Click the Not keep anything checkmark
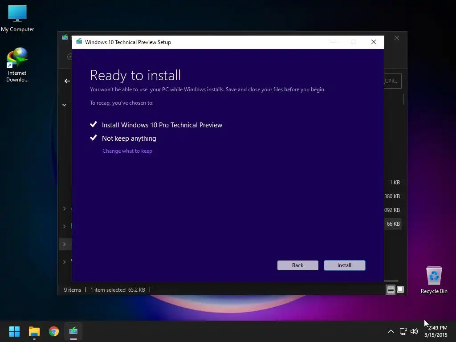This screenshot has width=456, height=342. tap(94, 138)
